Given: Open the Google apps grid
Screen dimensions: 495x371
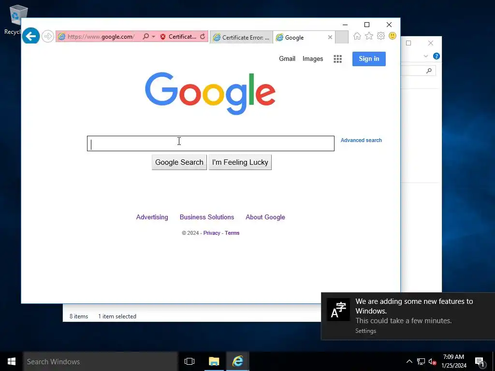Looking at the screenshot, I should pos(337,58).
